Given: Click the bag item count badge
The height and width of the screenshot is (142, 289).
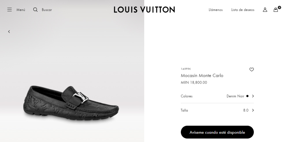Looking at the screenshot, I should 279,7.
